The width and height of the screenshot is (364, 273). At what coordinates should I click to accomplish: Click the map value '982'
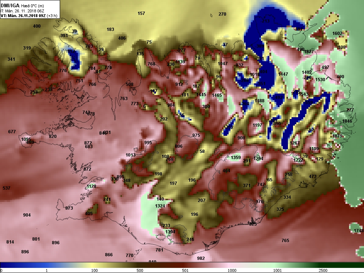click(x=201, y=258)
